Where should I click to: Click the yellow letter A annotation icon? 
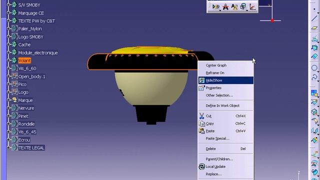pyautogui.click(x=234, y=7)
